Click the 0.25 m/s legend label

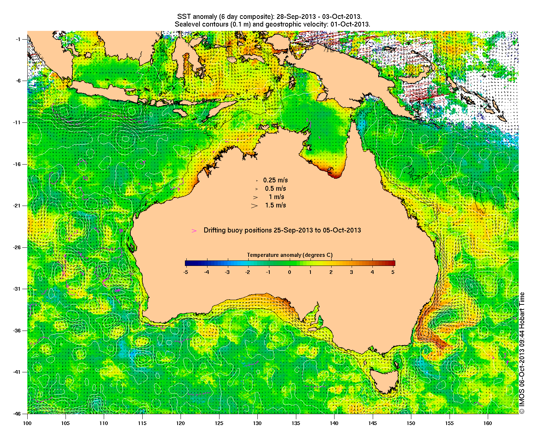point(276,180)
